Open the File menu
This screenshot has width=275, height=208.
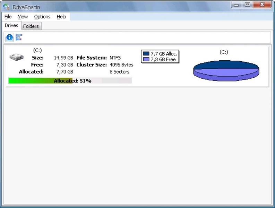(8, 17)
